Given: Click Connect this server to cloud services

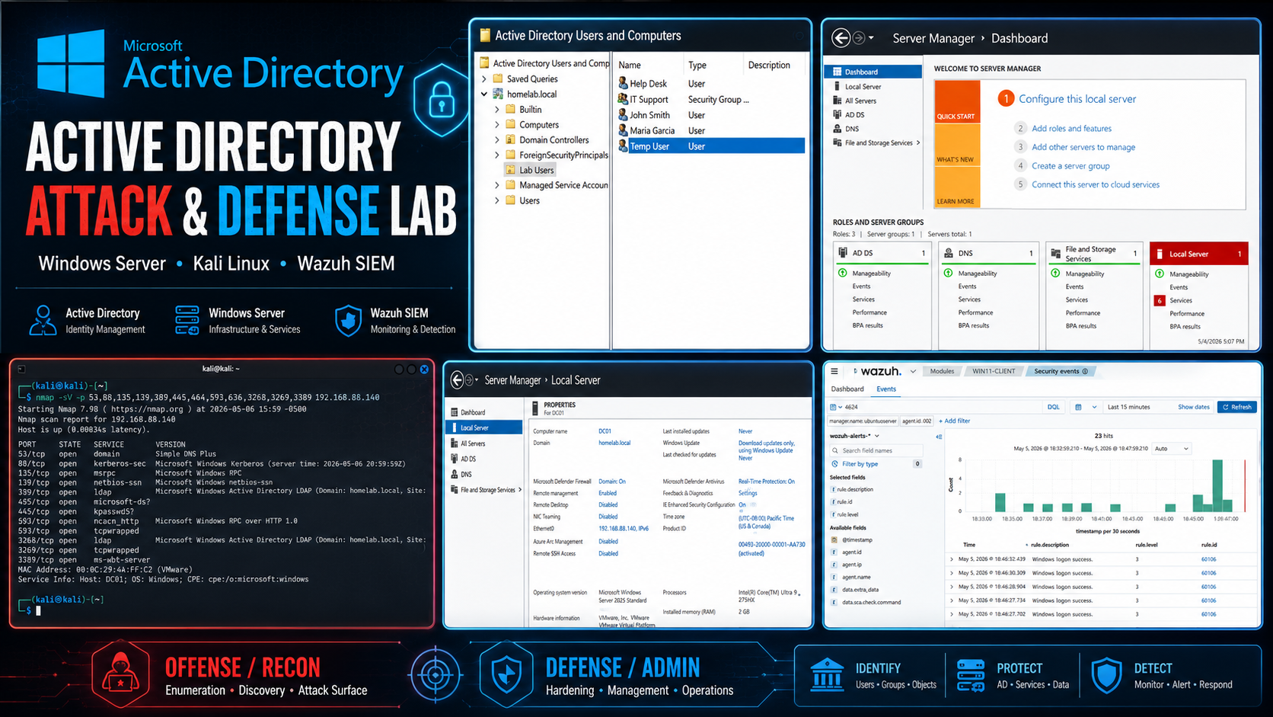Looking at the screenshot, I should tap(1096, 184).
